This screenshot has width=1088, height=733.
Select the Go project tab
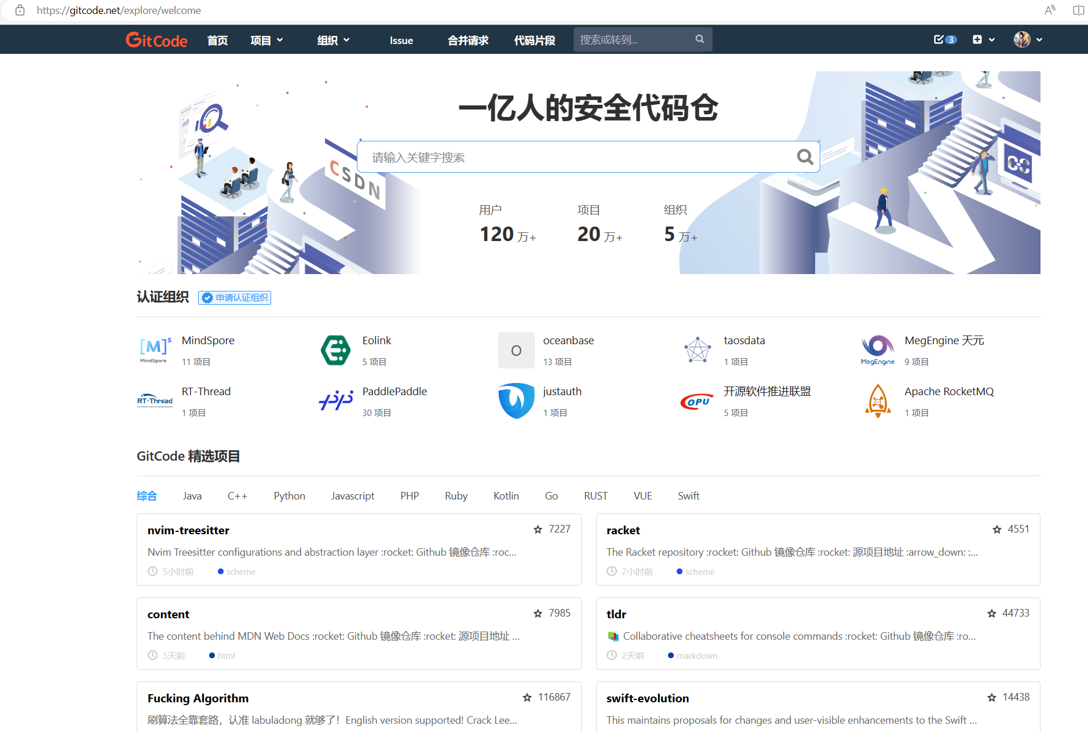(552, 495)
